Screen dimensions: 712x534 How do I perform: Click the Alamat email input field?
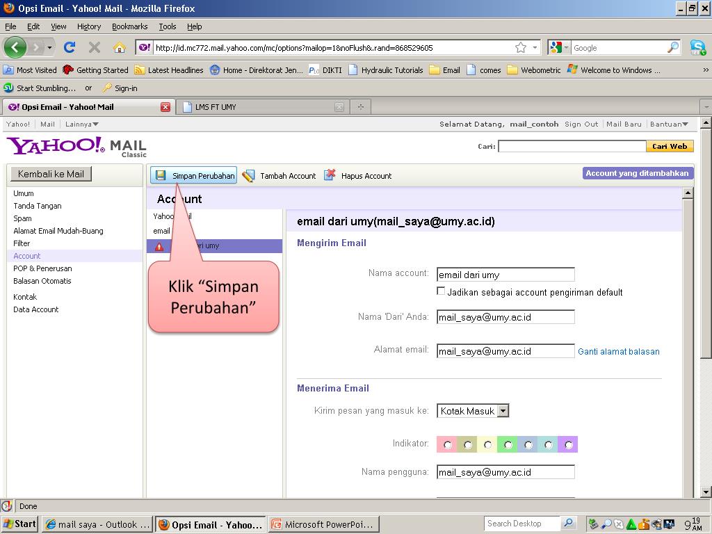[x=505, y=351]
